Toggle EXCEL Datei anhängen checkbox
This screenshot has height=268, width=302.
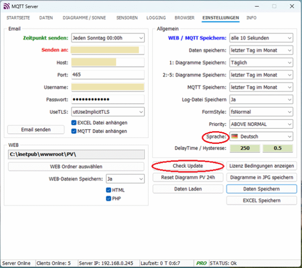click(74, 123)
